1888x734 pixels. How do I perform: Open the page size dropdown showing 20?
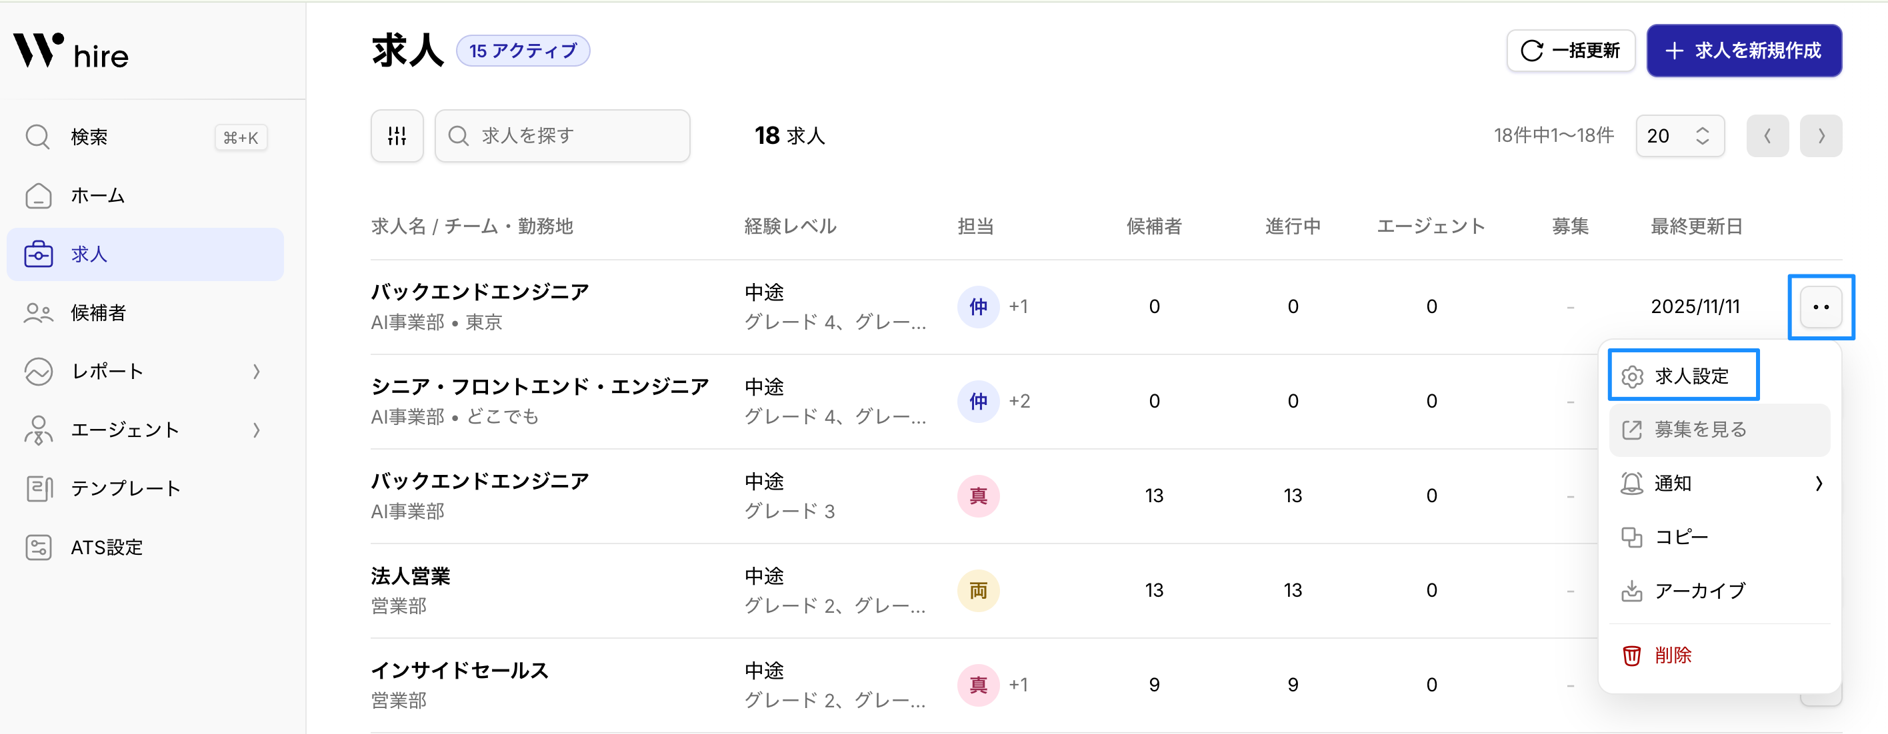tap(1679, 135)
